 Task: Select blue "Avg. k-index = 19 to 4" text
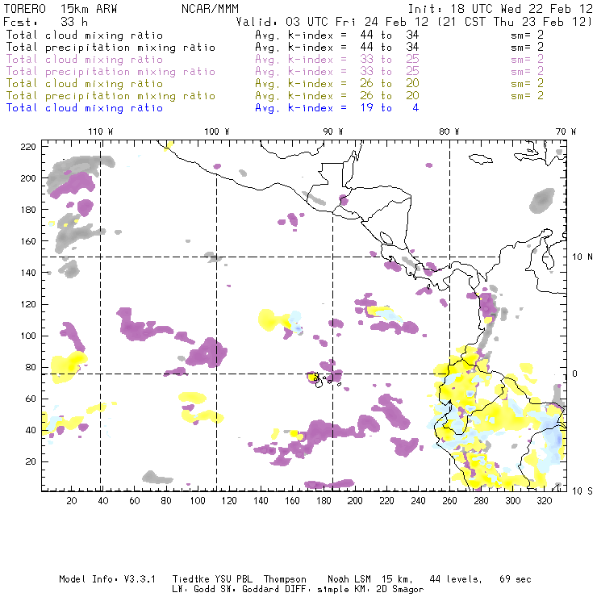click(x=337, y=108)
